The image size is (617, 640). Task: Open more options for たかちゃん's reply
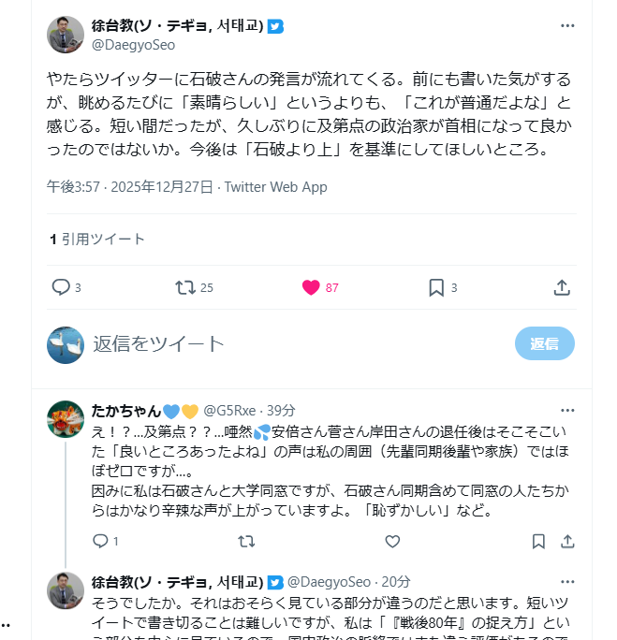coord(567,410)
